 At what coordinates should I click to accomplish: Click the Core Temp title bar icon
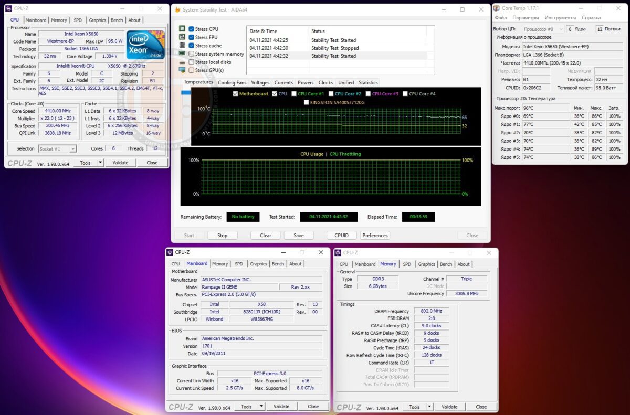(497, 8)
